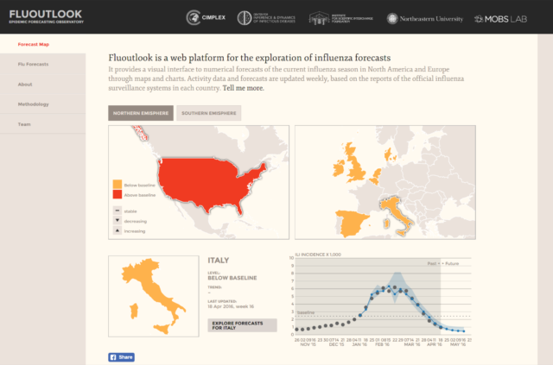Click the Facebook Share button
The width and height of the screenshot is (553, 365).
121,357
